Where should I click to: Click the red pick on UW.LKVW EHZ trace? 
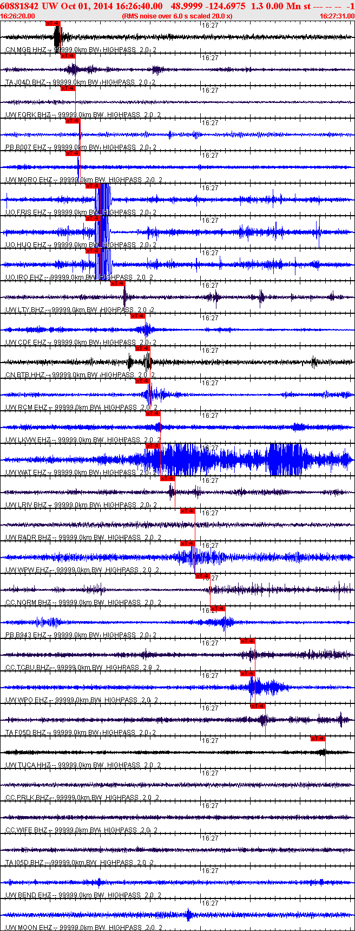[153, 413]
